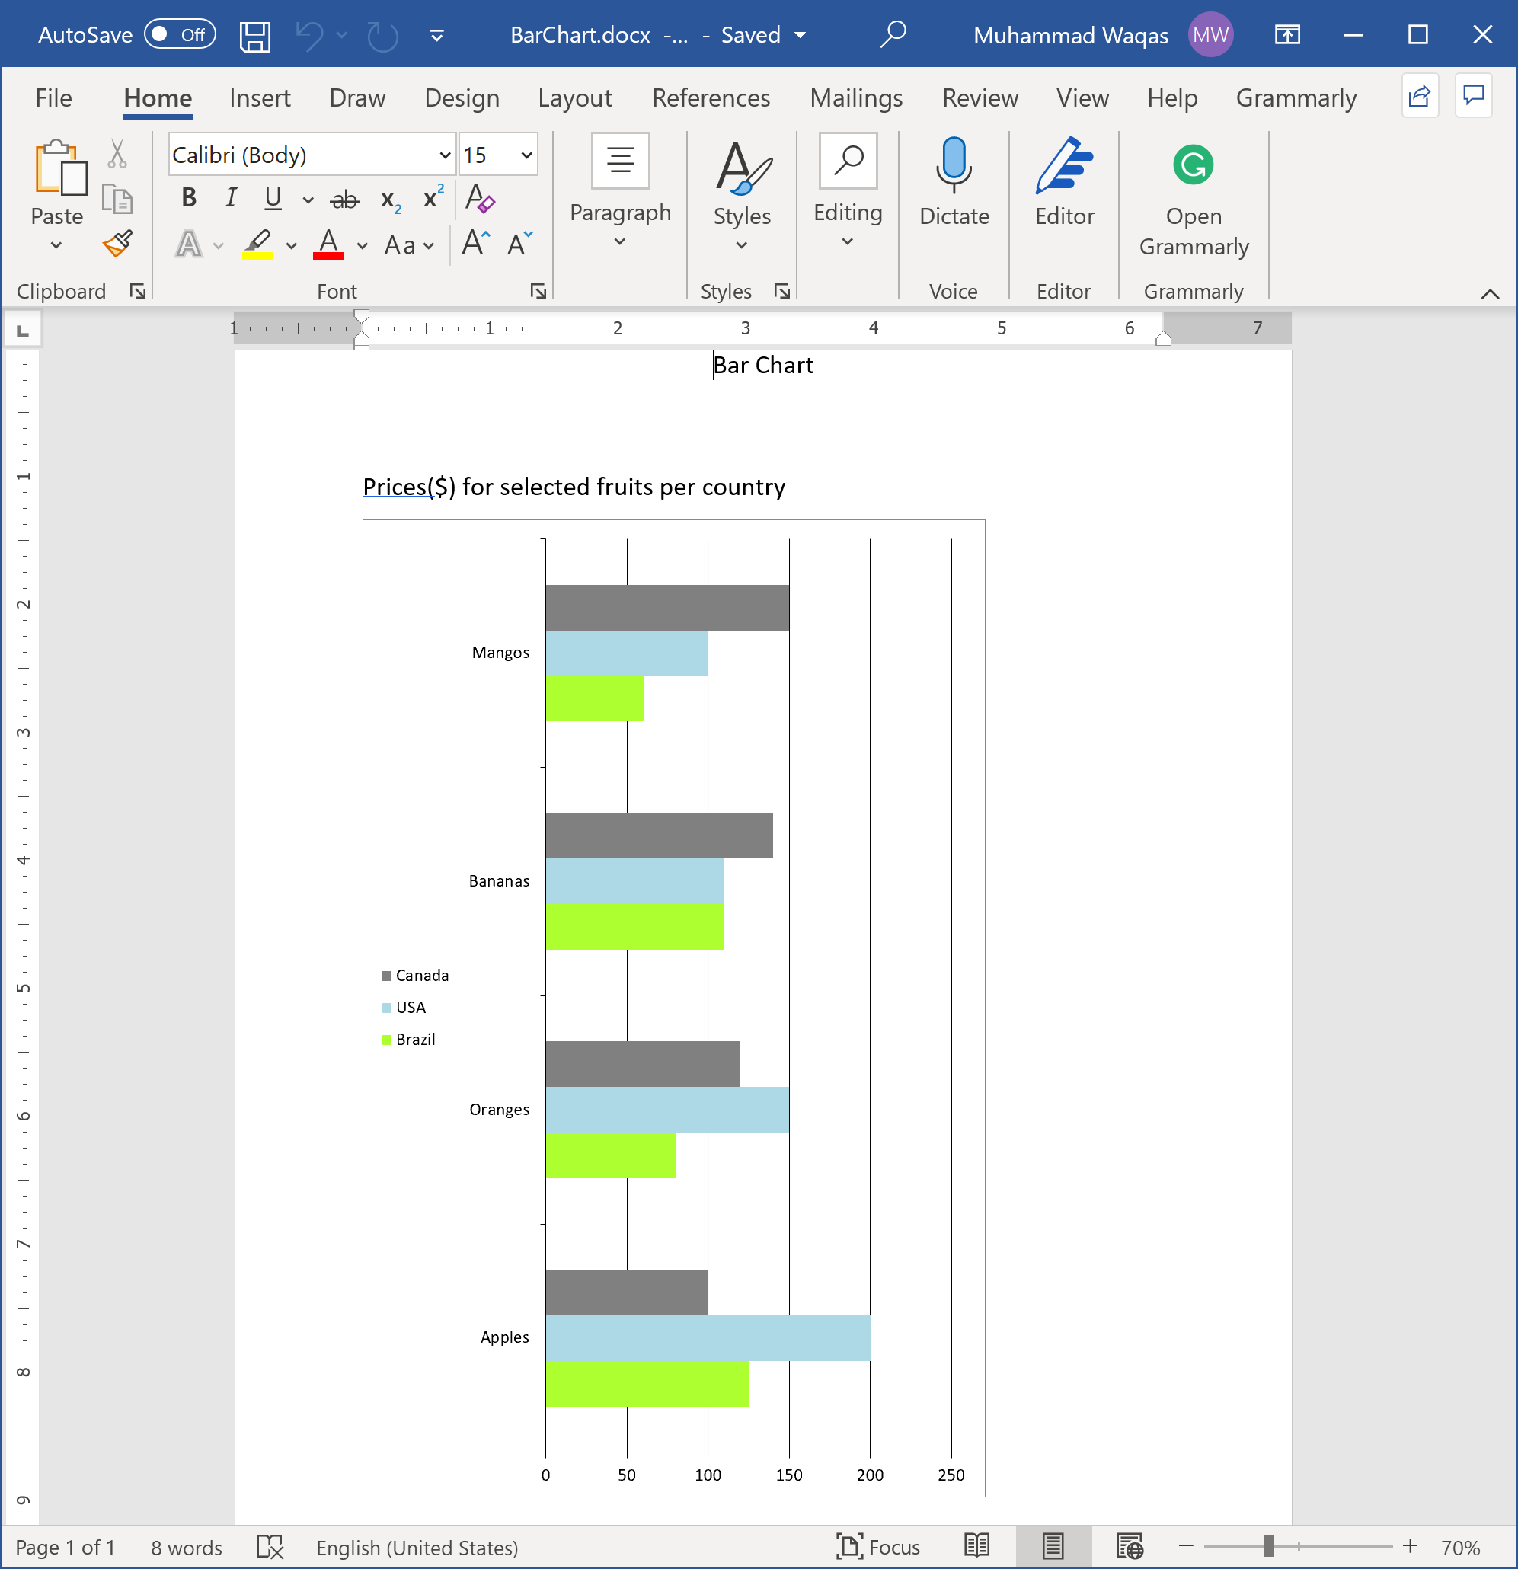Click the Cut scissors icon

tap(118, 154)
